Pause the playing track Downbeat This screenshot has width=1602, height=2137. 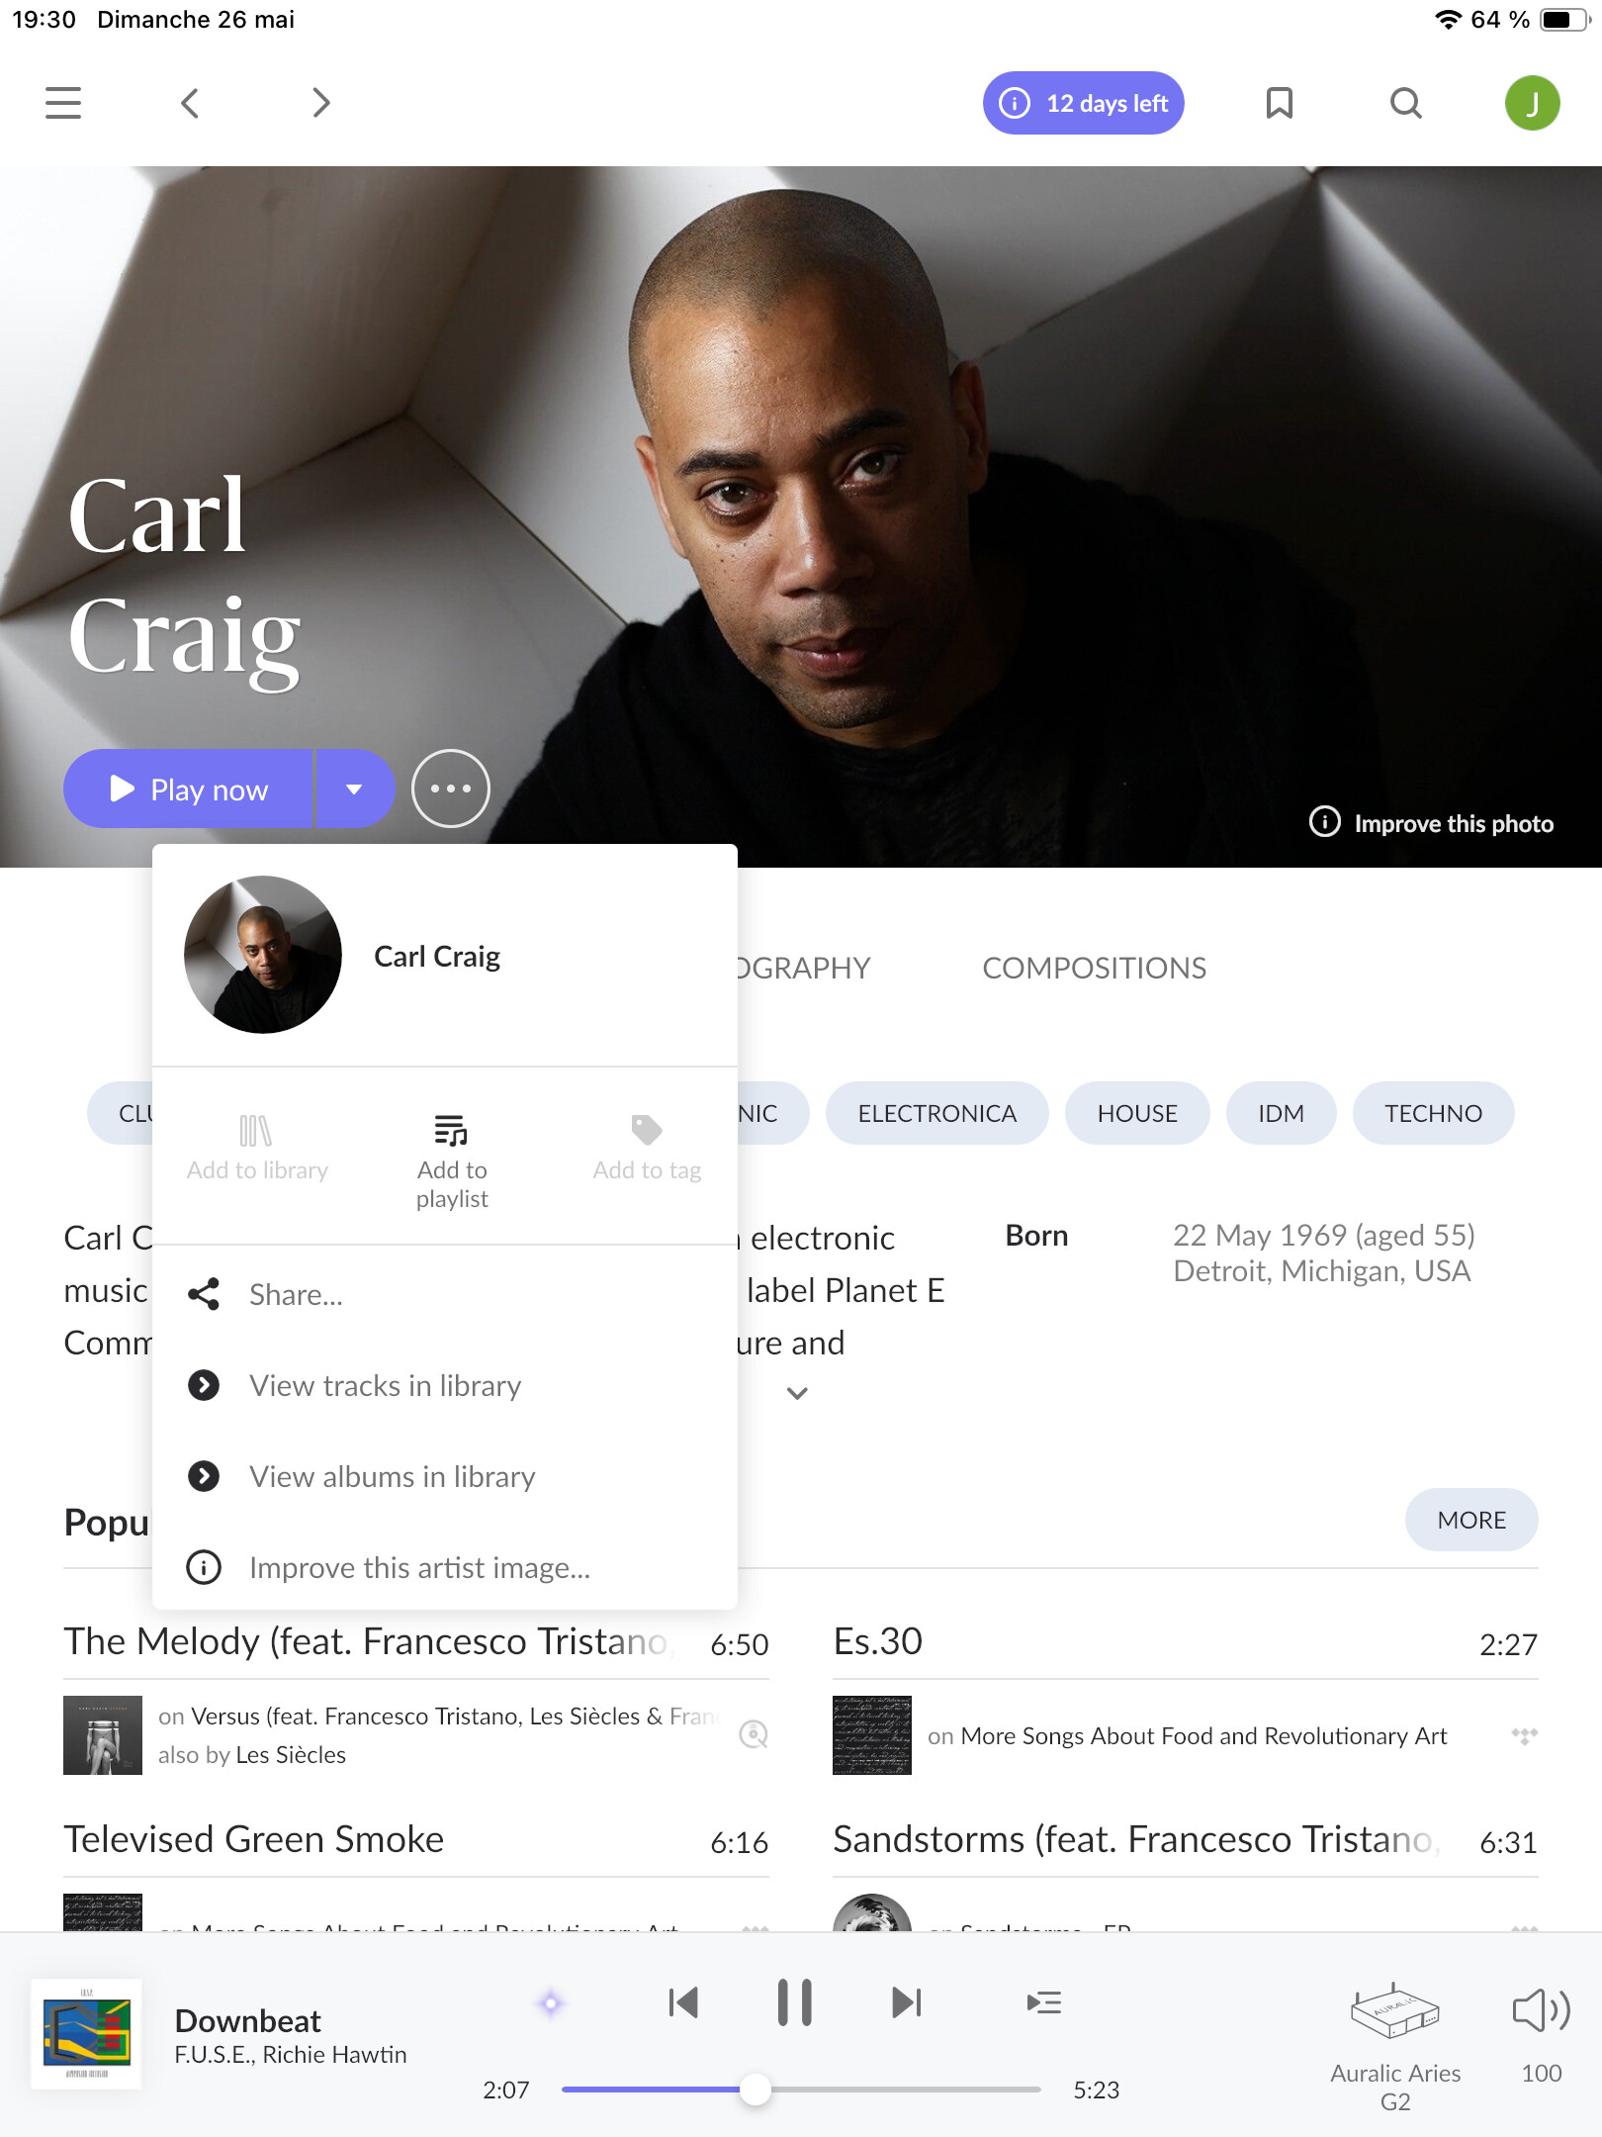click(794, 2002)
